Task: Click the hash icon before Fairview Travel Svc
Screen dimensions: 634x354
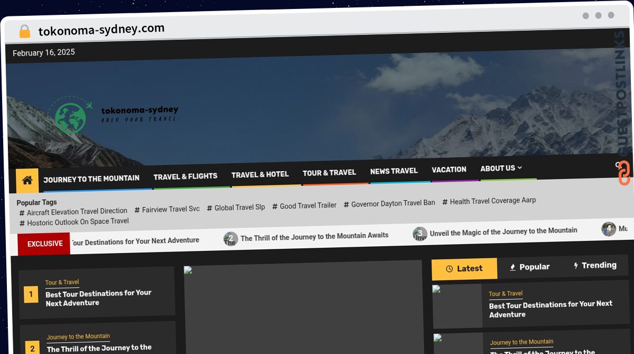Action: [137, 210]
